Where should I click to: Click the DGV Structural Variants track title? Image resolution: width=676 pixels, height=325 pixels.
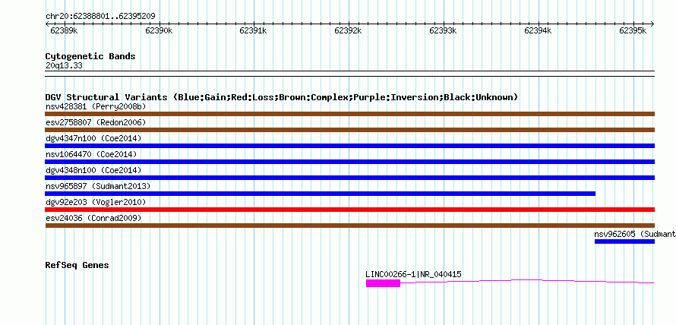coord(282,97)
